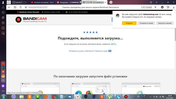Open the browser menu (three lines)
Screen dimensions: 176x99
click(156, 2)
